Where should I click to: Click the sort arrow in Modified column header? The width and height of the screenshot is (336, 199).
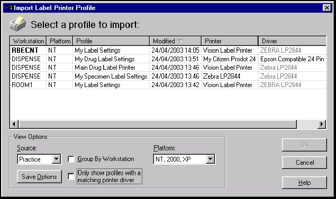tap(180, 41)
